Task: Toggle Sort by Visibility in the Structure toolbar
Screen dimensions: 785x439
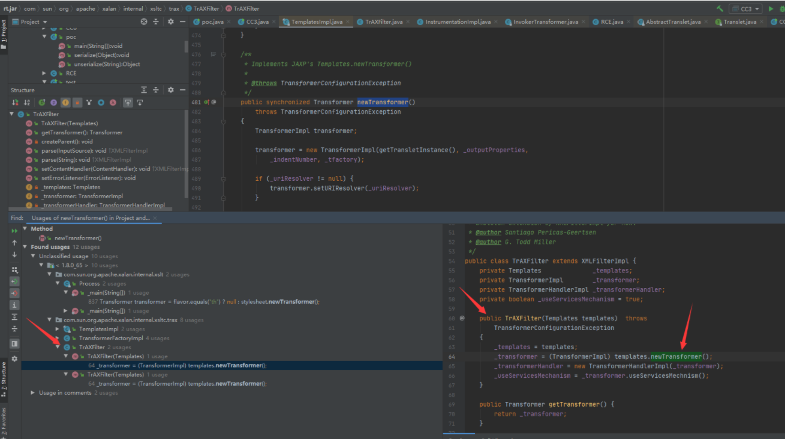Action: (16, 102)
